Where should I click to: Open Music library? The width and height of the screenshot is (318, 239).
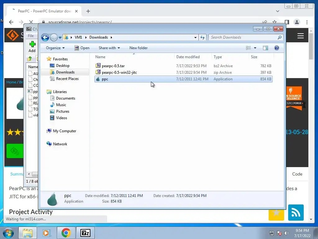coord(61,105)
